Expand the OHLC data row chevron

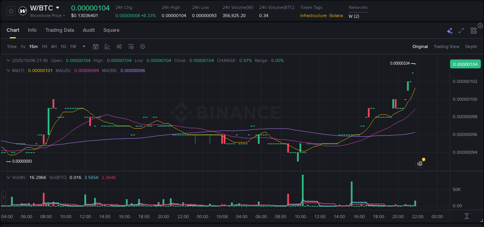tap(8, 60)
